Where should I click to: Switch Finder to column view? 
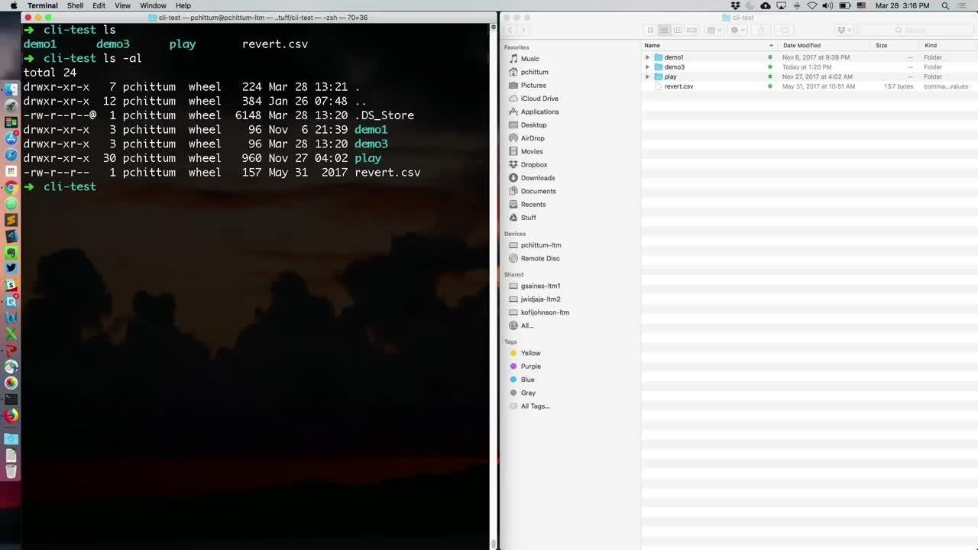click(678, 30)
